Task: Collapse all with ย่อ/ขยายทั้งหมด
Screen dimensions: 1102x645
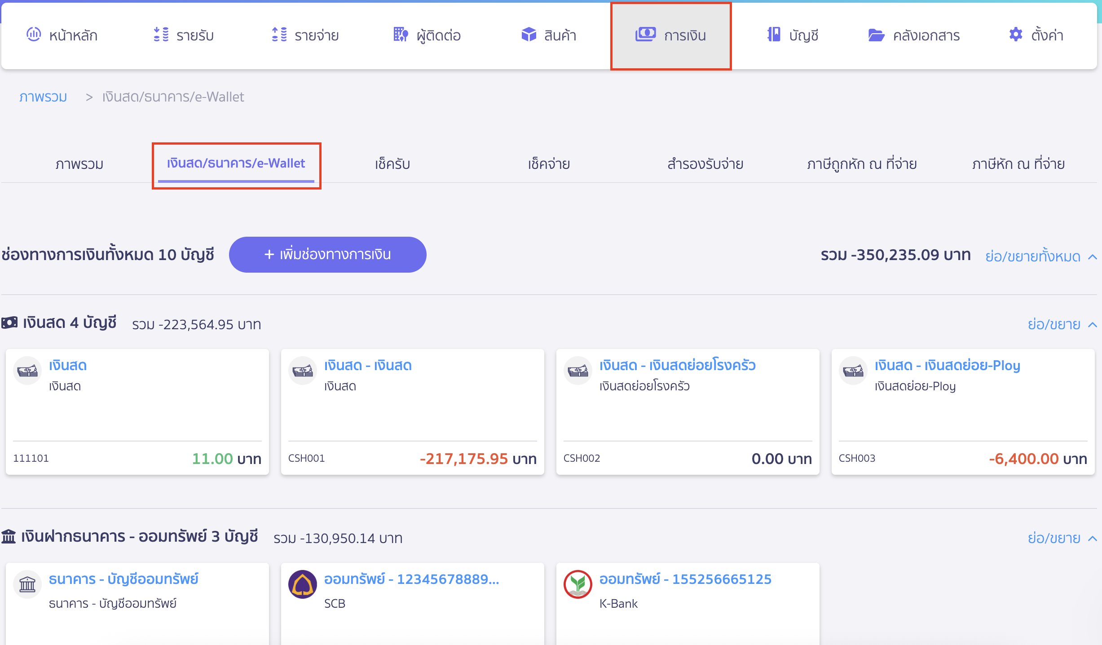Action: tap(1041, 256)
